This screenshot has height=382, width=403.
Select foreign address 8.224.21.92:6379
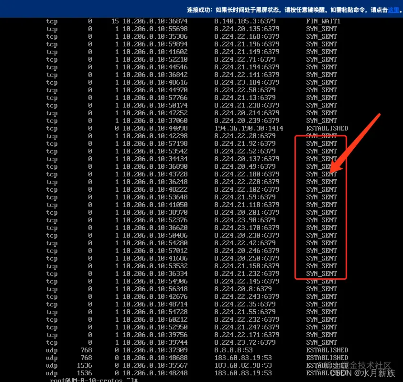click(x=245, y=143)
